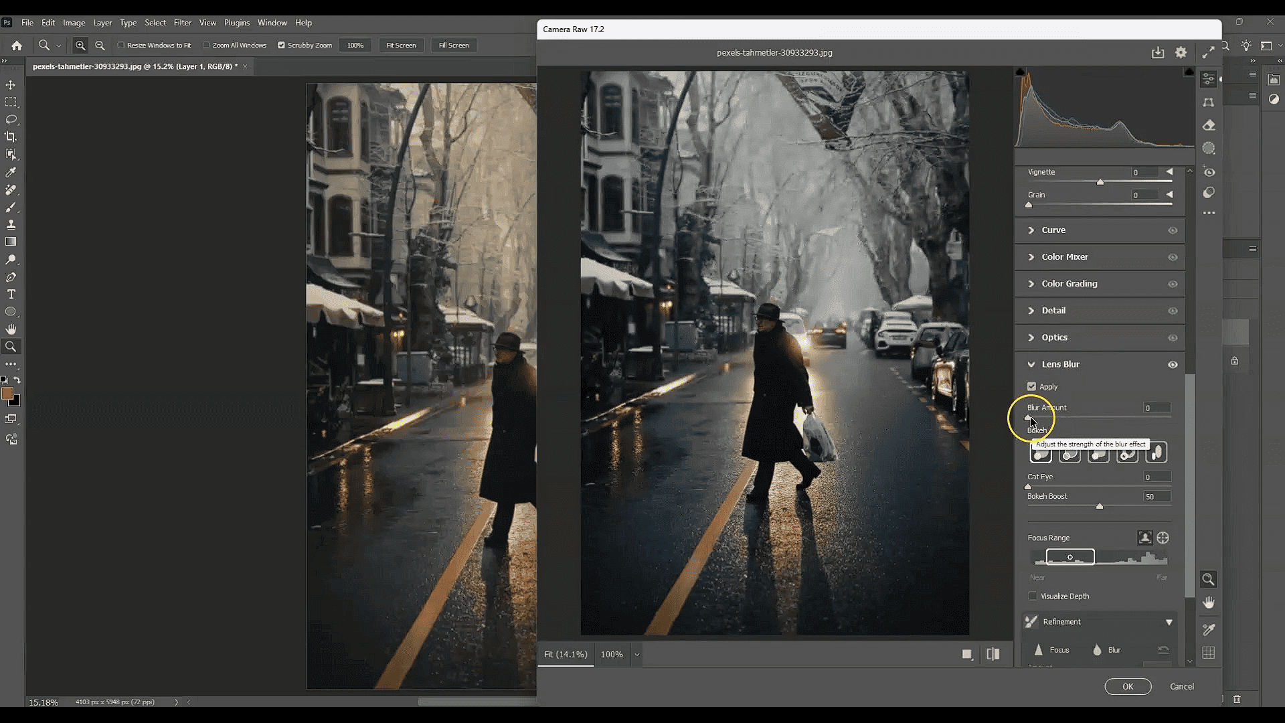Screen dimensions: 1285x723
Task: Toggle before/after split view icon
Action: pos(993,654)
